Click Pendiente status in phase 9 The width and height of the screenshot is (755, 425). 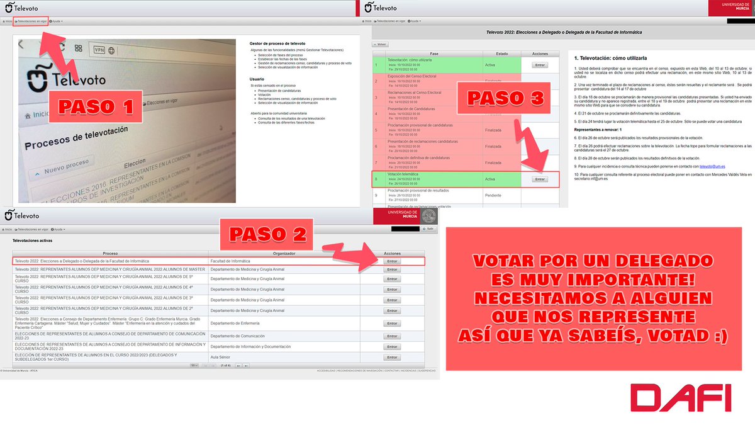click(x=493, y=195)
